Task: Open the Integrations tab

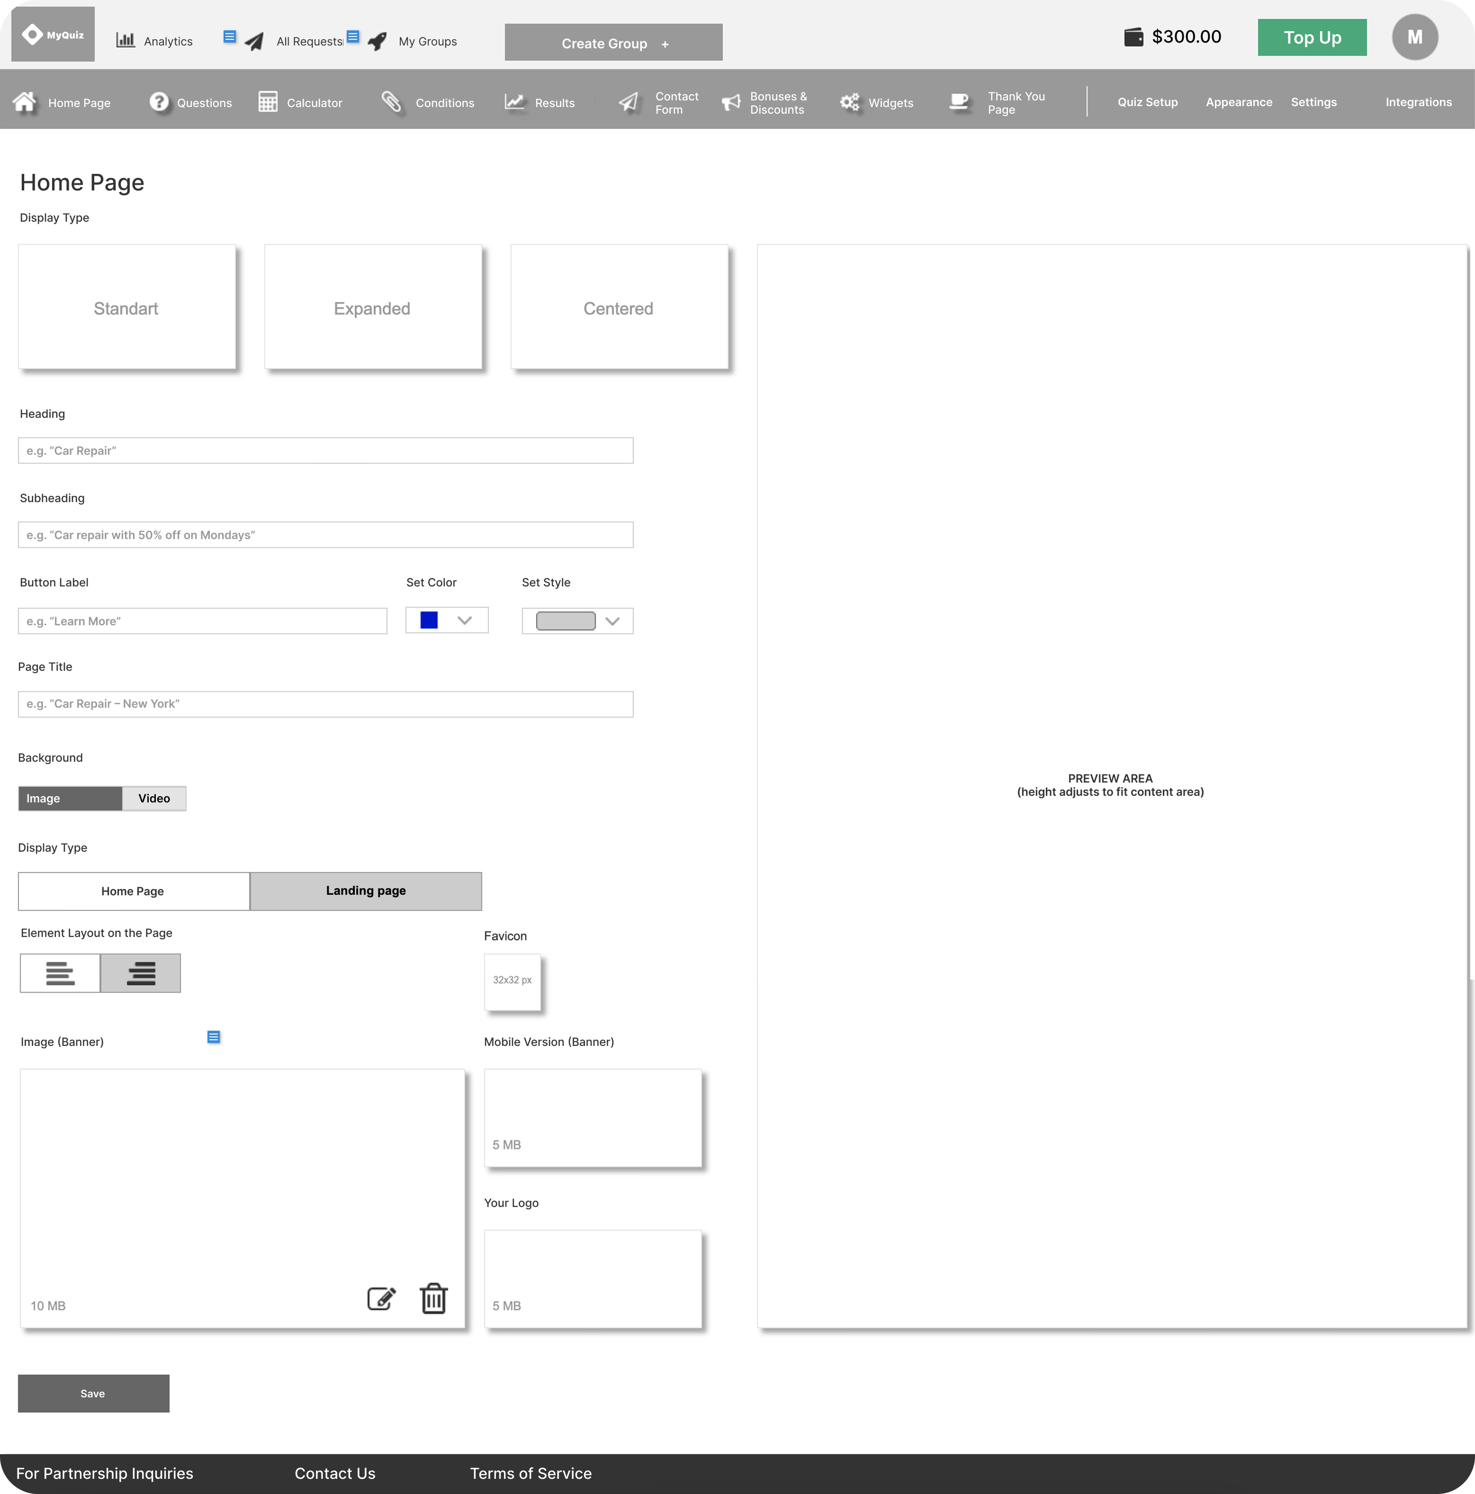Action: pos(1418,102)
